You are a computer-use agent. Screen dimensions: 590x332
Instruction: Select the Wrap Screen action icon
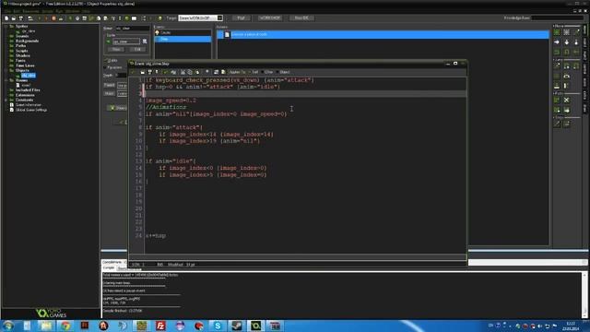click(x=567, y=76)
